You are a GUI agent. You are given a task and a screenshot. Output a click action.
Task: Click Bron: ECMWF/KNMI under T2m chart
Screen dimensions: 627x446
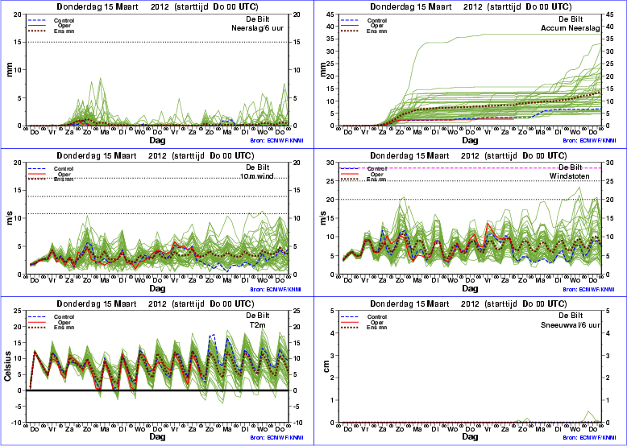point(276,438)
